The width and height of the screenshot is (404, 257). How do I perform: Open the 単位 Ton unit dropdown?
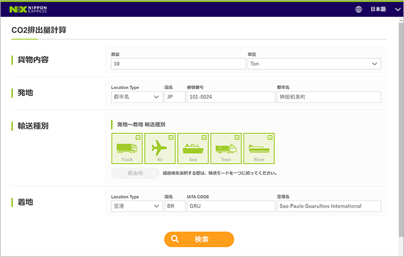point(314,64)
